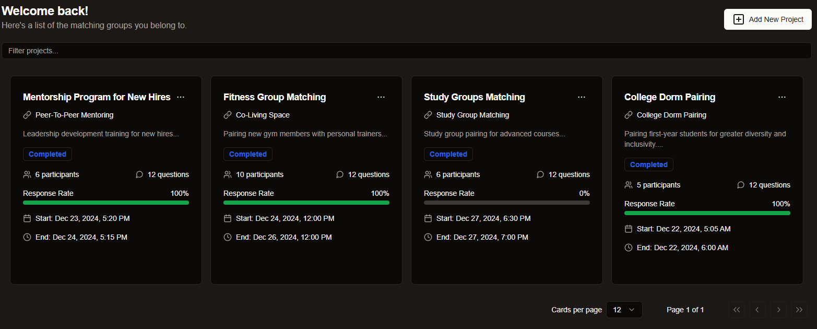Click the Add New Project button
This screenshot has height=329, width=817.
(767, 19)
